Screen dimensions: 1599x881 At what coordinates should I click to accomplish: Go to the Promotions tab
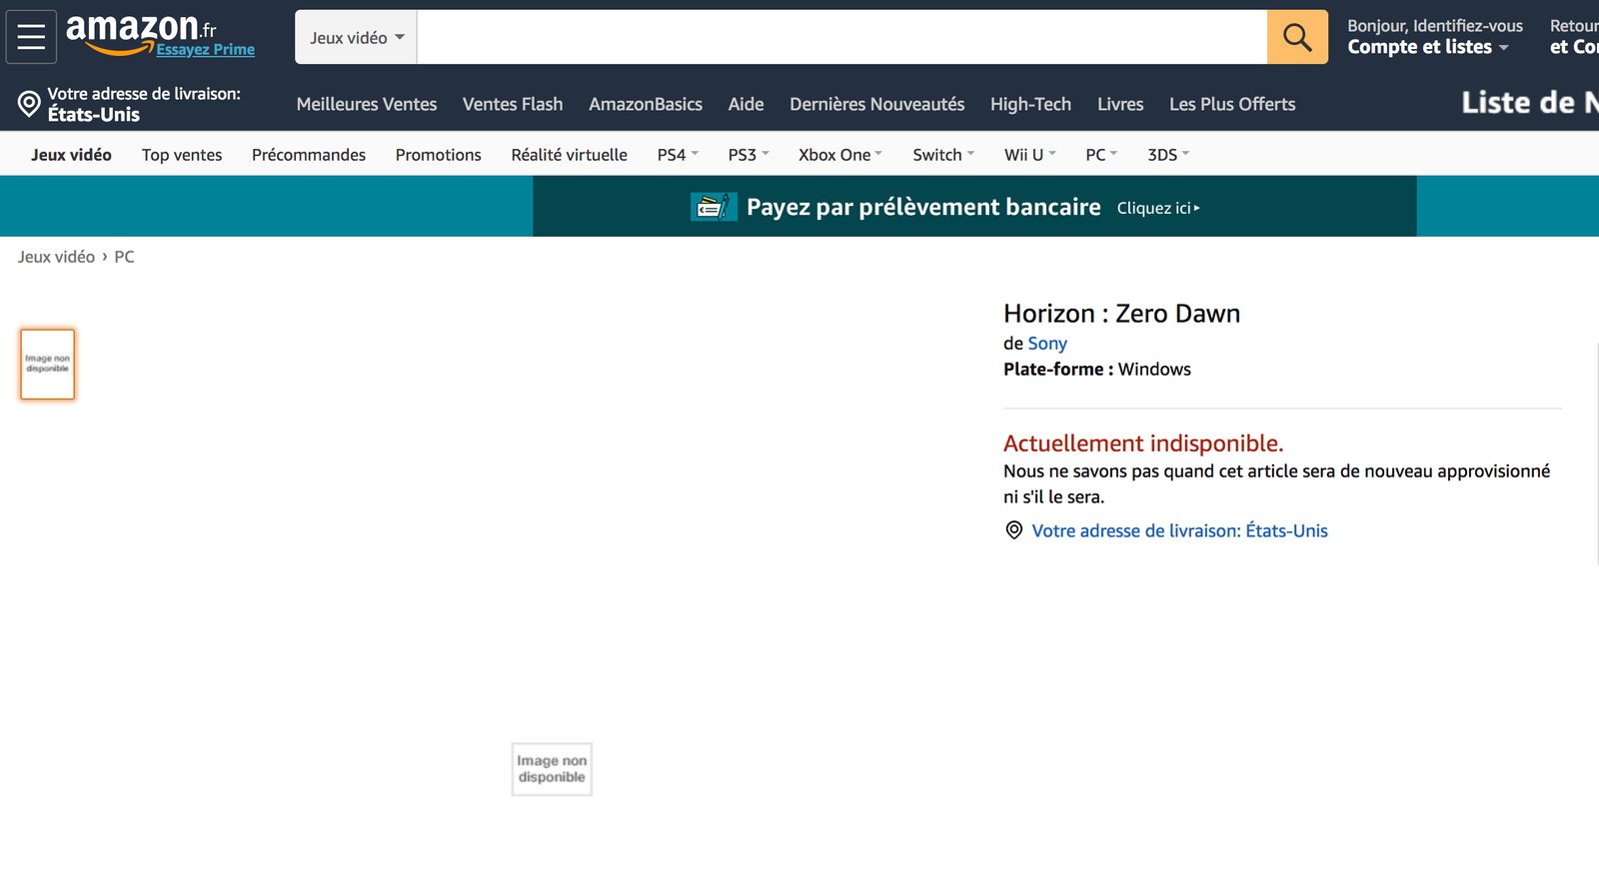click(438, 155)
